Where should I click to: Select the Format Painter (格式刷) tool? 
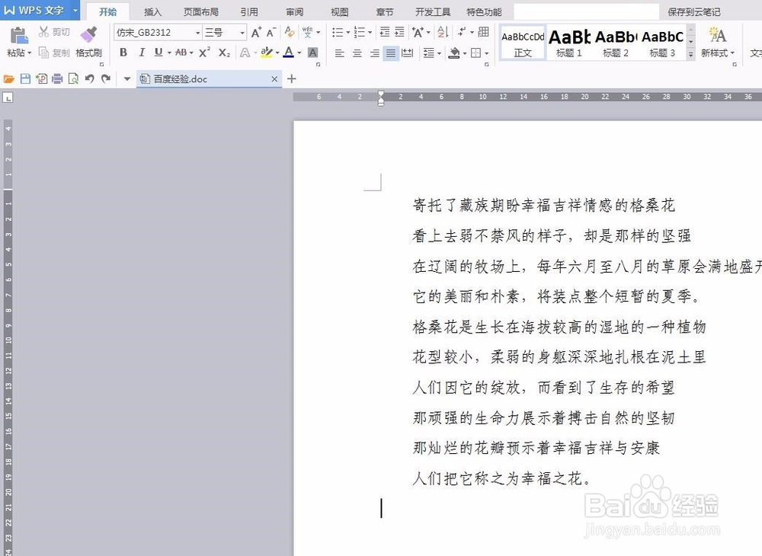tap(89, 42)
